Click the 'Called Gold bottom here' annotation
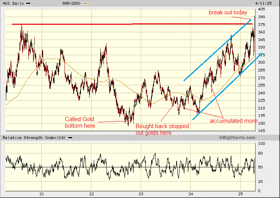The image size is (280, 198). [x=80, y=122]
